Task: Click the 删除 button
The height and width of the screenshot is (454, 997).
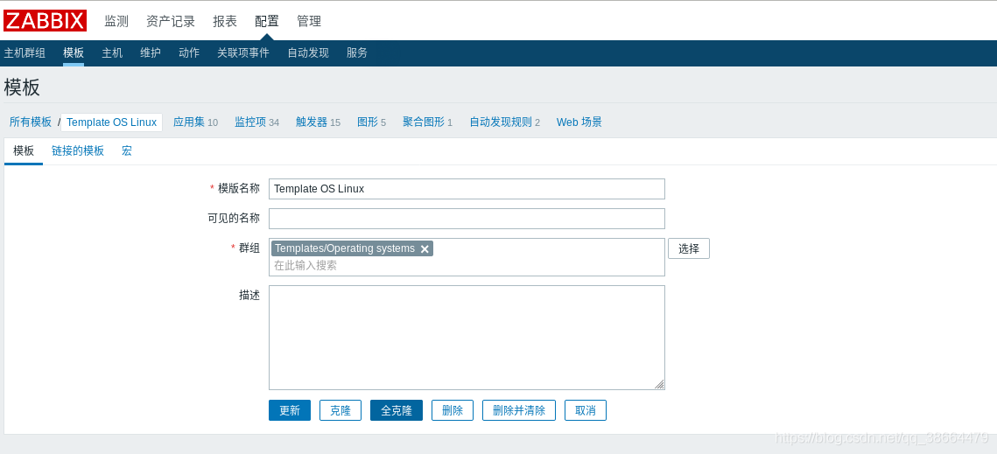Action: (x=452, y=410)
